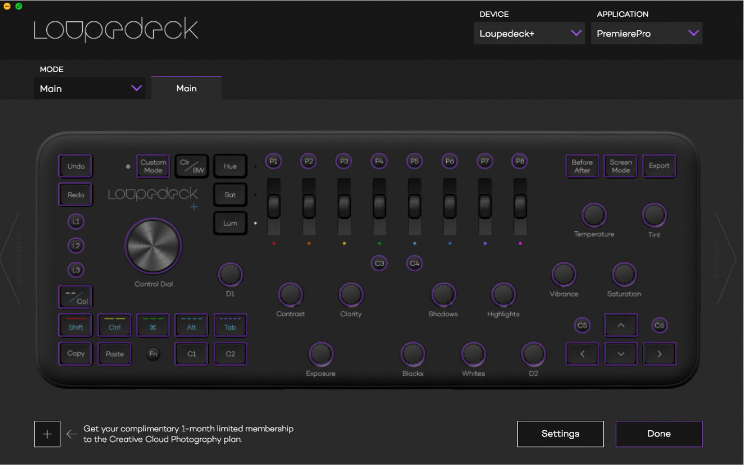The image size is (744, 465).
Task: Click the Blacks knob
Action: (x=413, y=354)
